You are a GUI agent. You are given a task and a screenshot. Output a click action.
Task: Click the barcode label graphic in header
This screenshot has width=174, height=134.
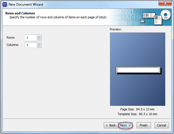point(149,15)
